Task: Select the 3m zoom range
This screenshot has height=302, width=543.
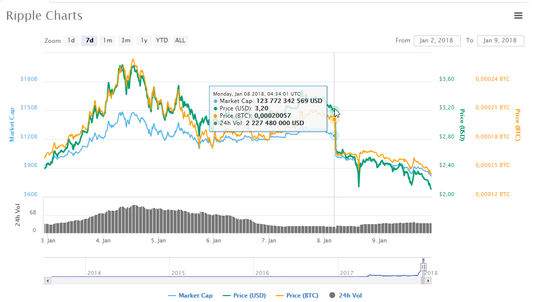Action: [x=126, y=40]
